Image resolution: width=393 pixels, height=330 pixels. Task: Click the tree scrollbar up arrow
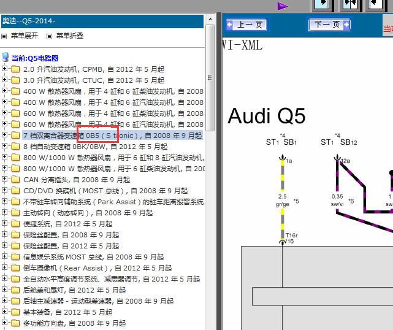[x=210, y=19]
